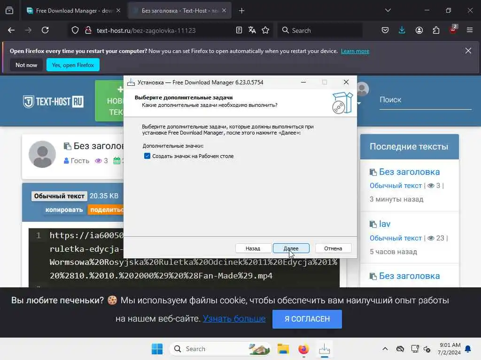
Task: Open File Explorer from taskbar
Action: [283, 349]
